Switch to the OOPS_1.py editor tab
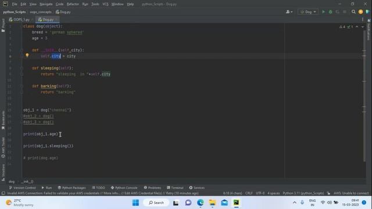This screenshot has width=372, height=209. [x=21, y=19]
